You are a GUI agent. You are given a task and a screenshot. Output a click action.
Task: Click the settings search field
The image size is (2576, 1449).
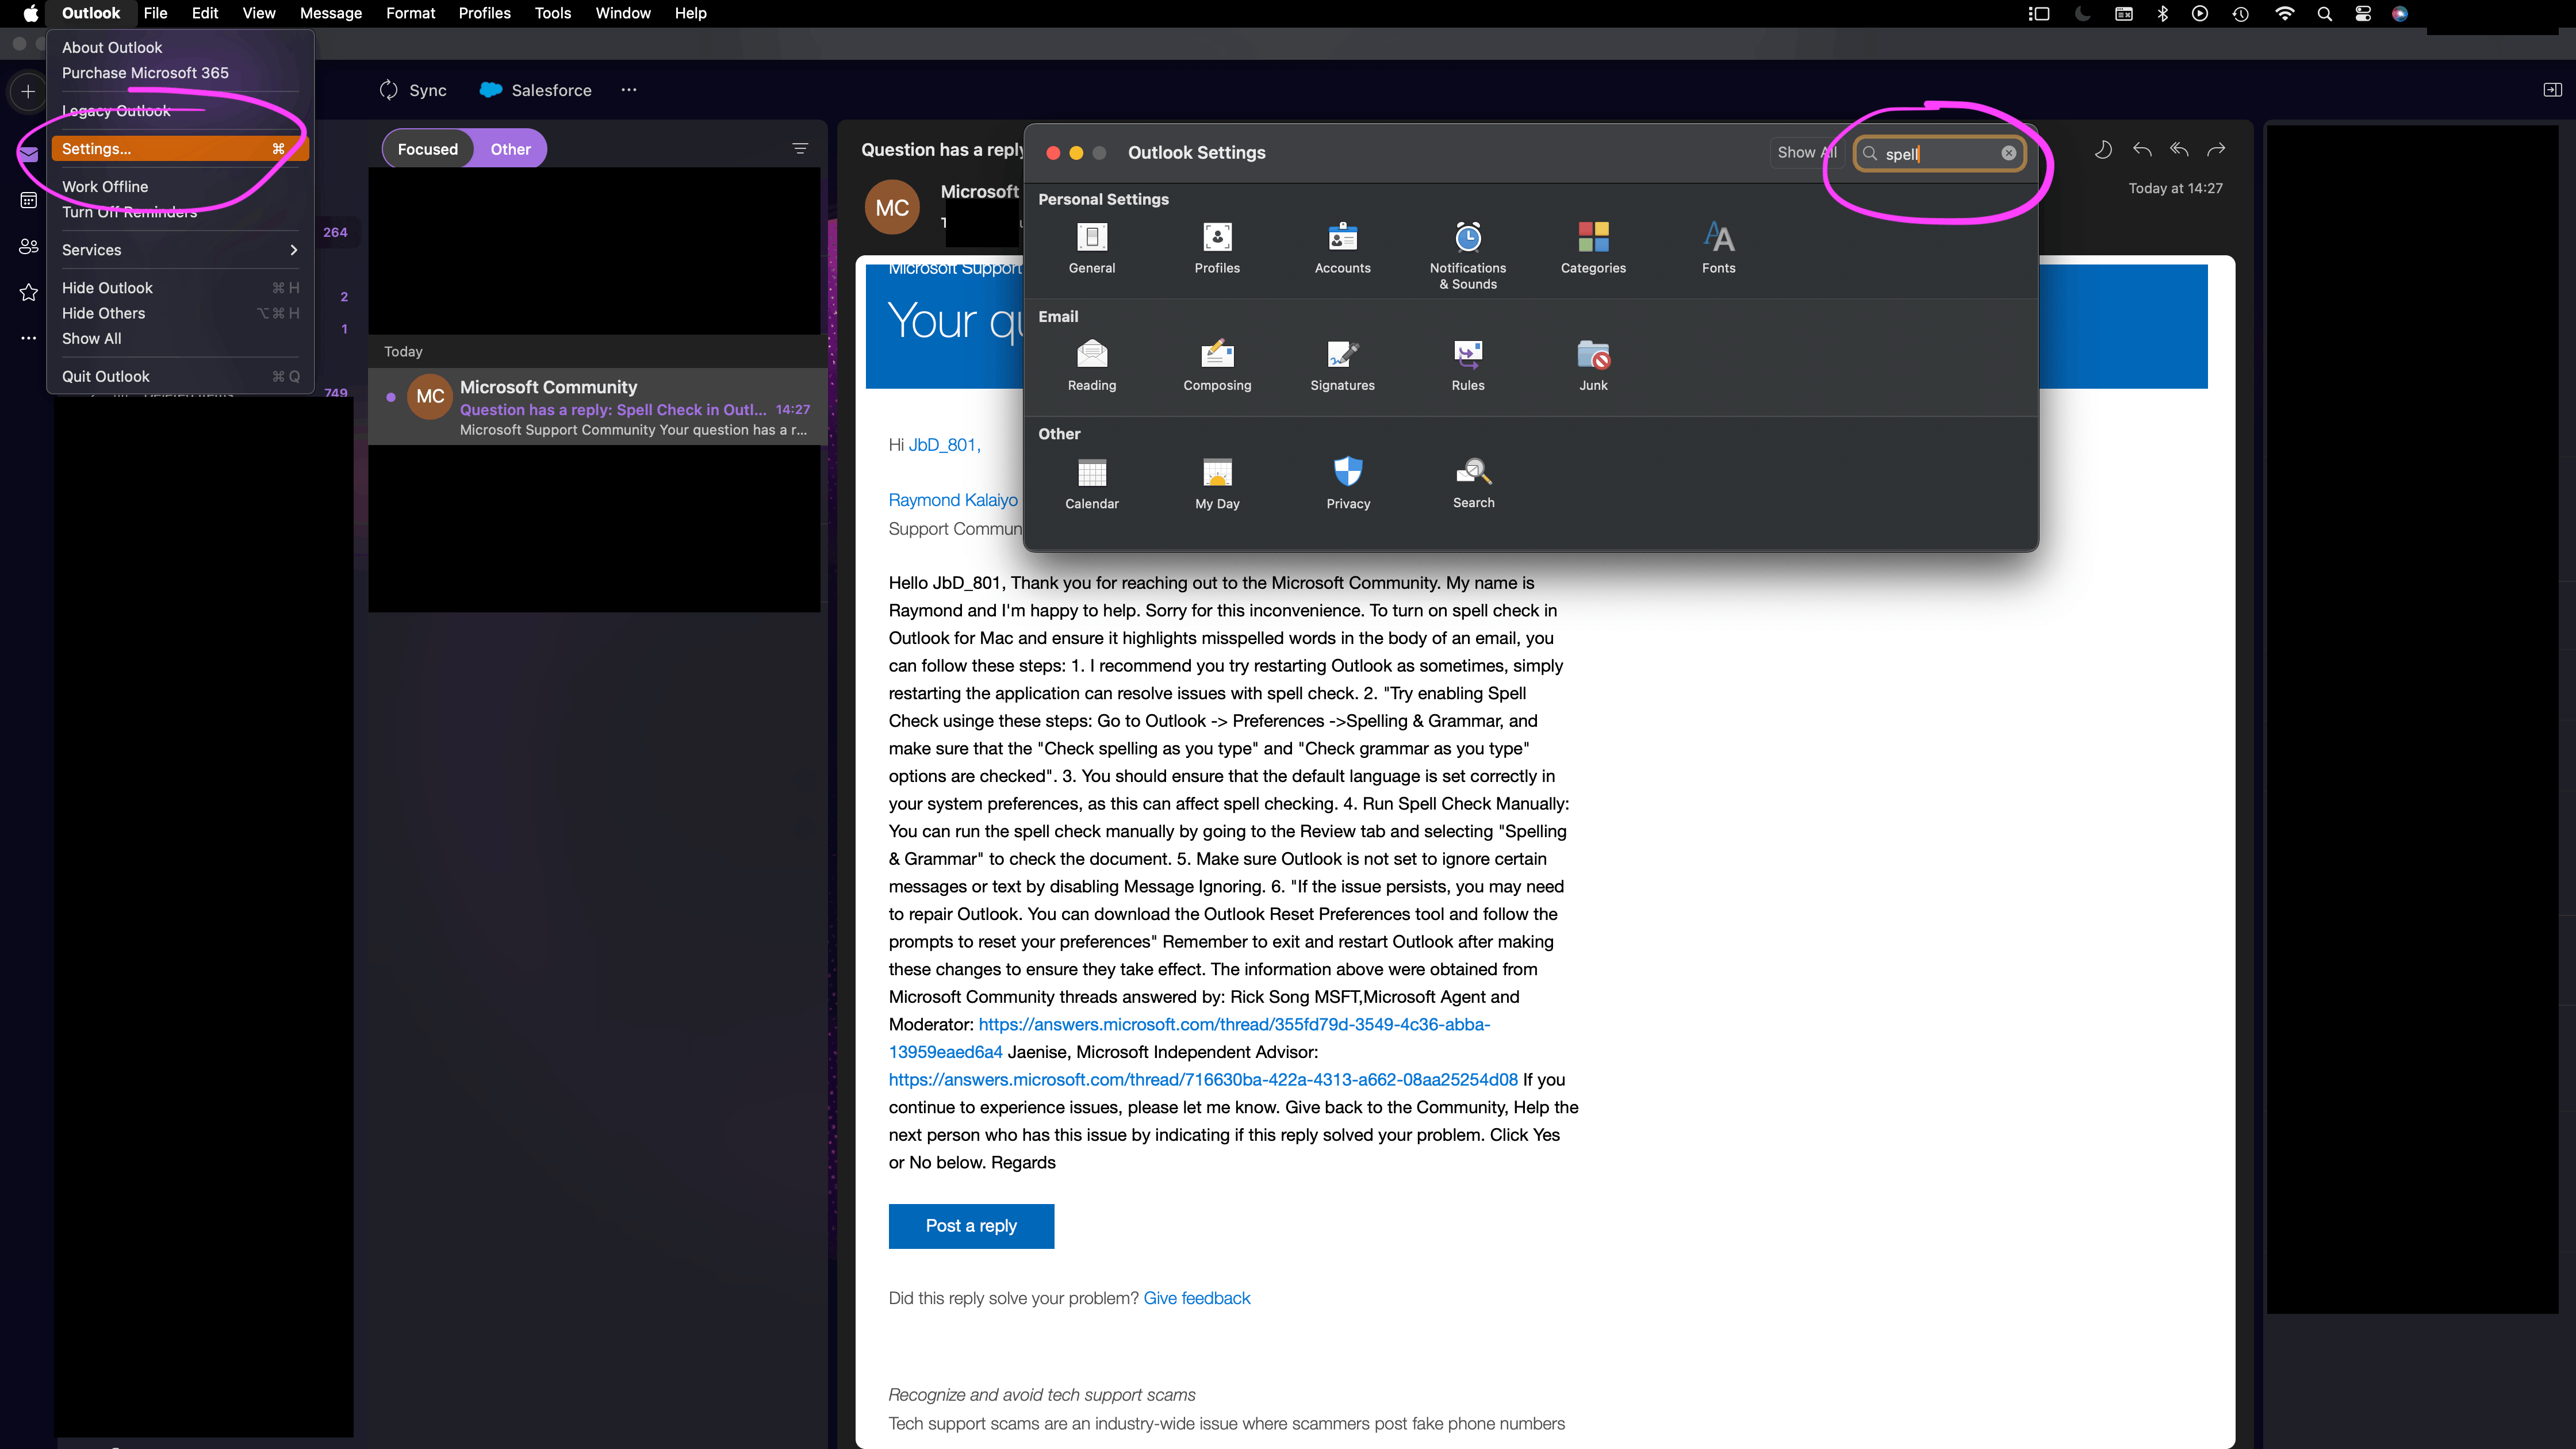[x=1939, y=153]
